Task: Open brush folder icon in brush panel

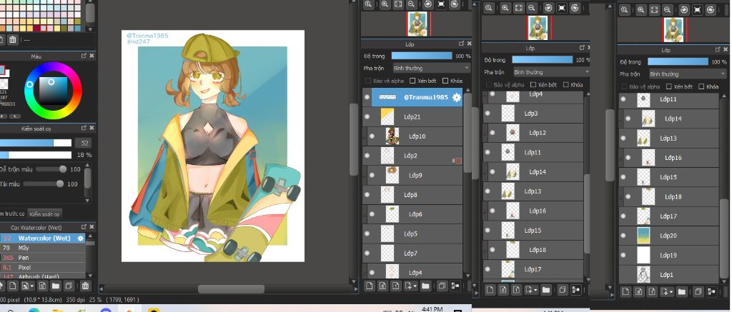Action: (56, 286)
